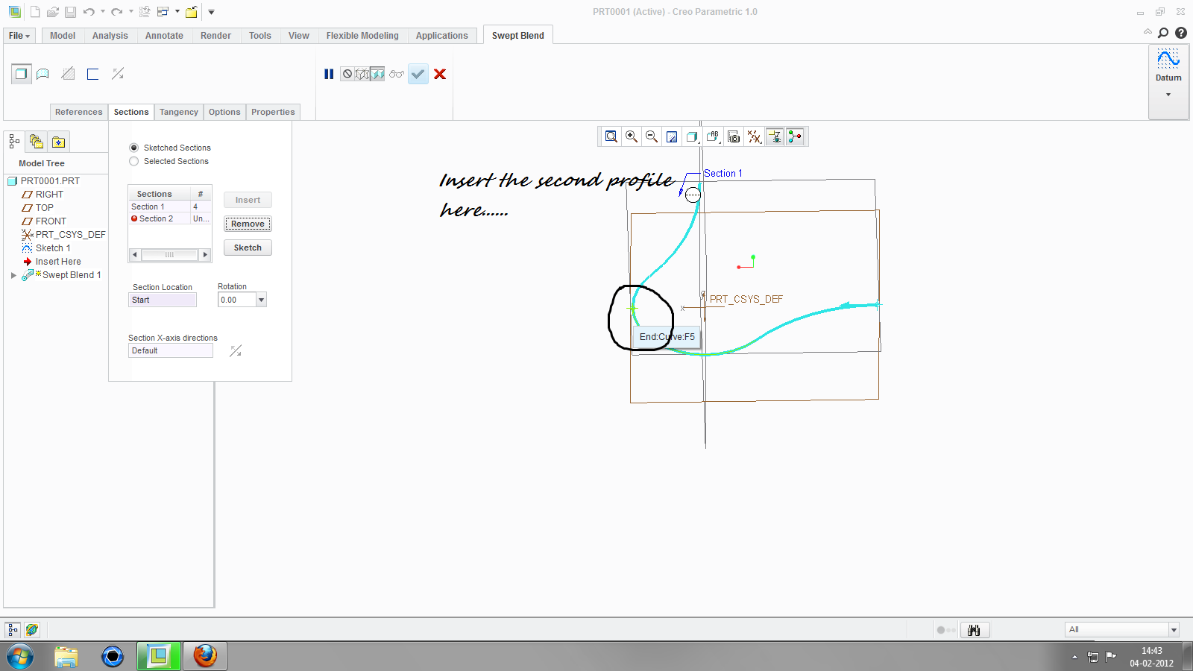Click the New file icon in quick access toolbar

click(35, 12)
